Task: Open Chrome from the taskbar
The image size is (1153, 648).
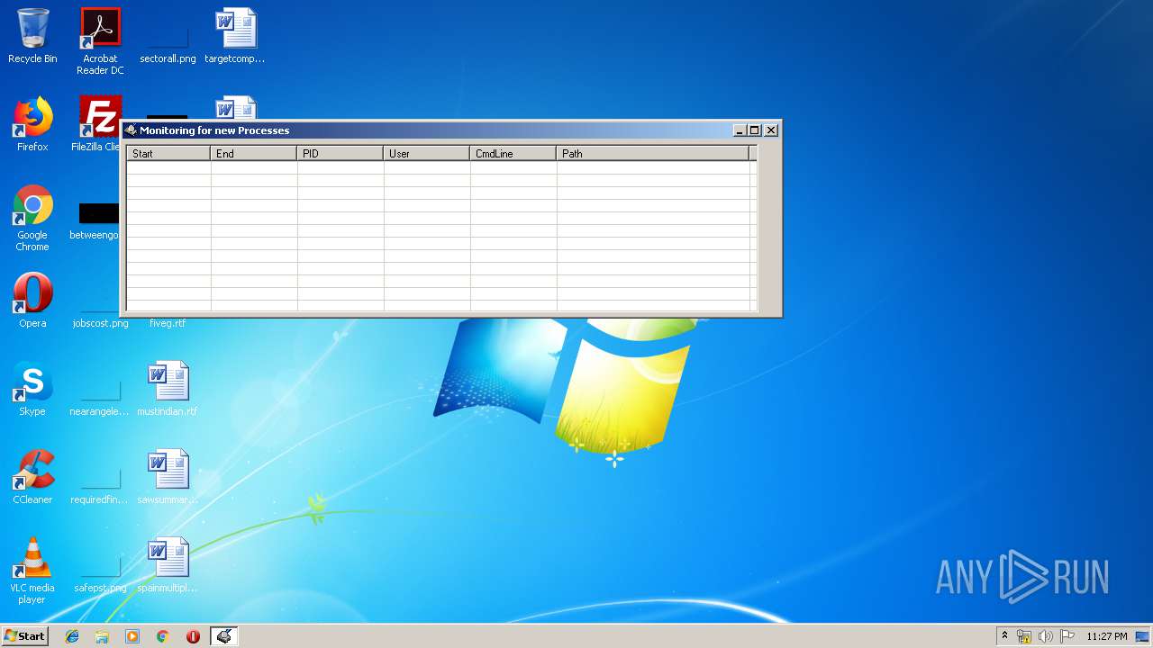Action: pos(163,636)
